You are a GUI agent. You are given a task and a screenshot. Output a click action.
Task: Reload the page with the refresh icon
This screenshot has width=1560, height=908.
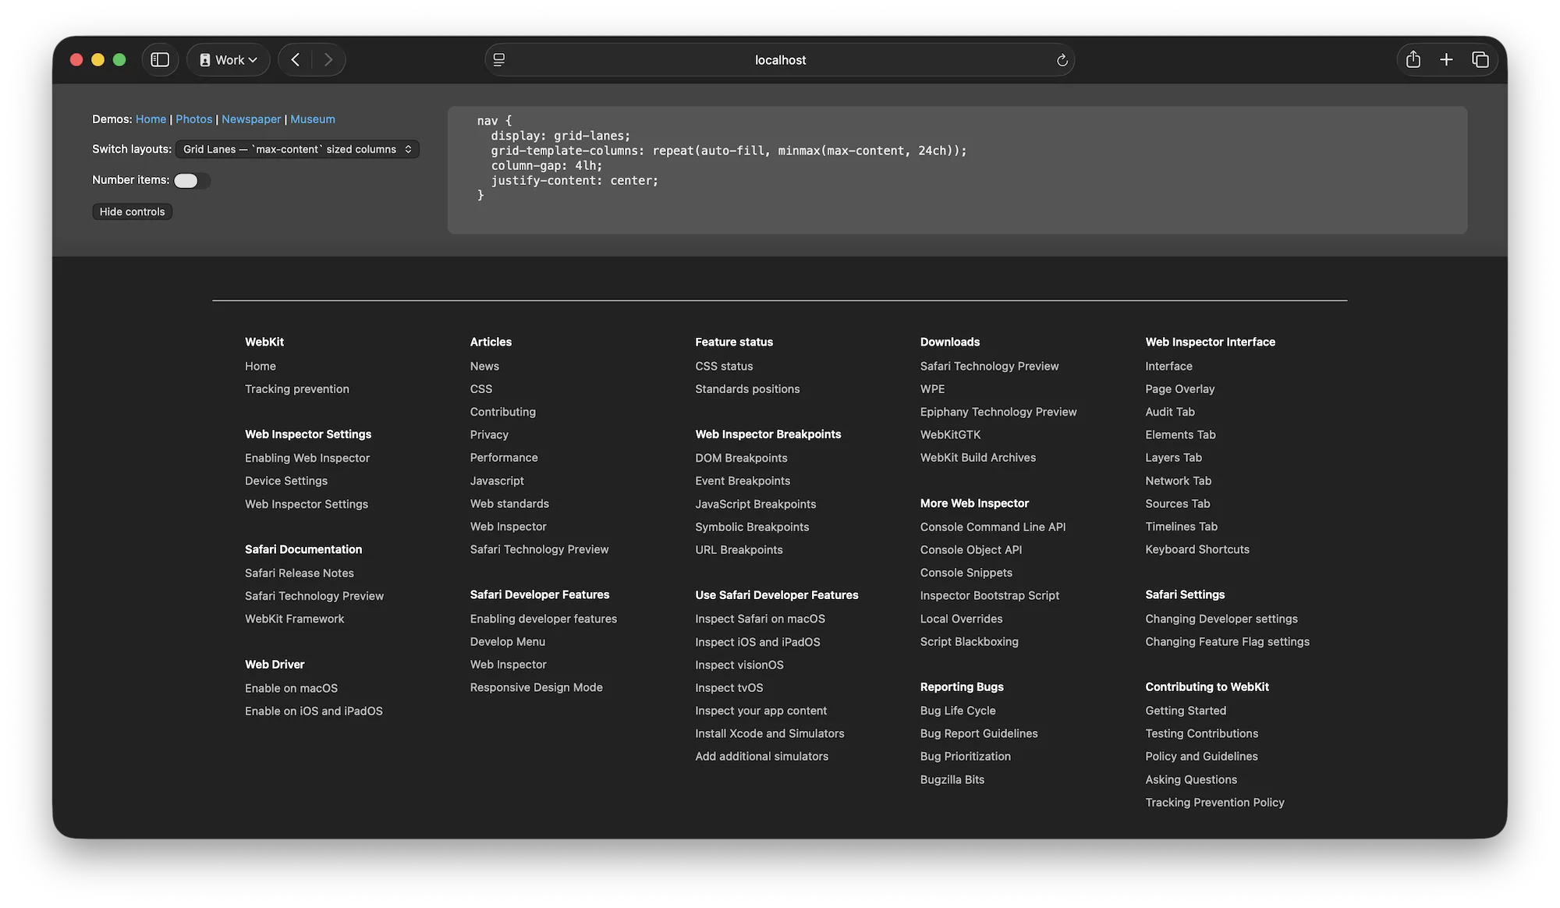[x=1062, y=60]
